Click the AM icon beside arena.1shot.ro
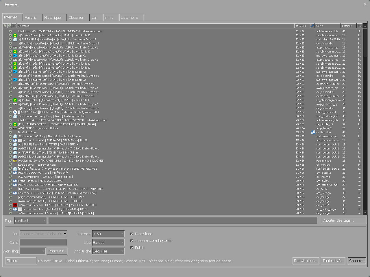The height and width of the screenshot is (277, 370). (15, 181)
